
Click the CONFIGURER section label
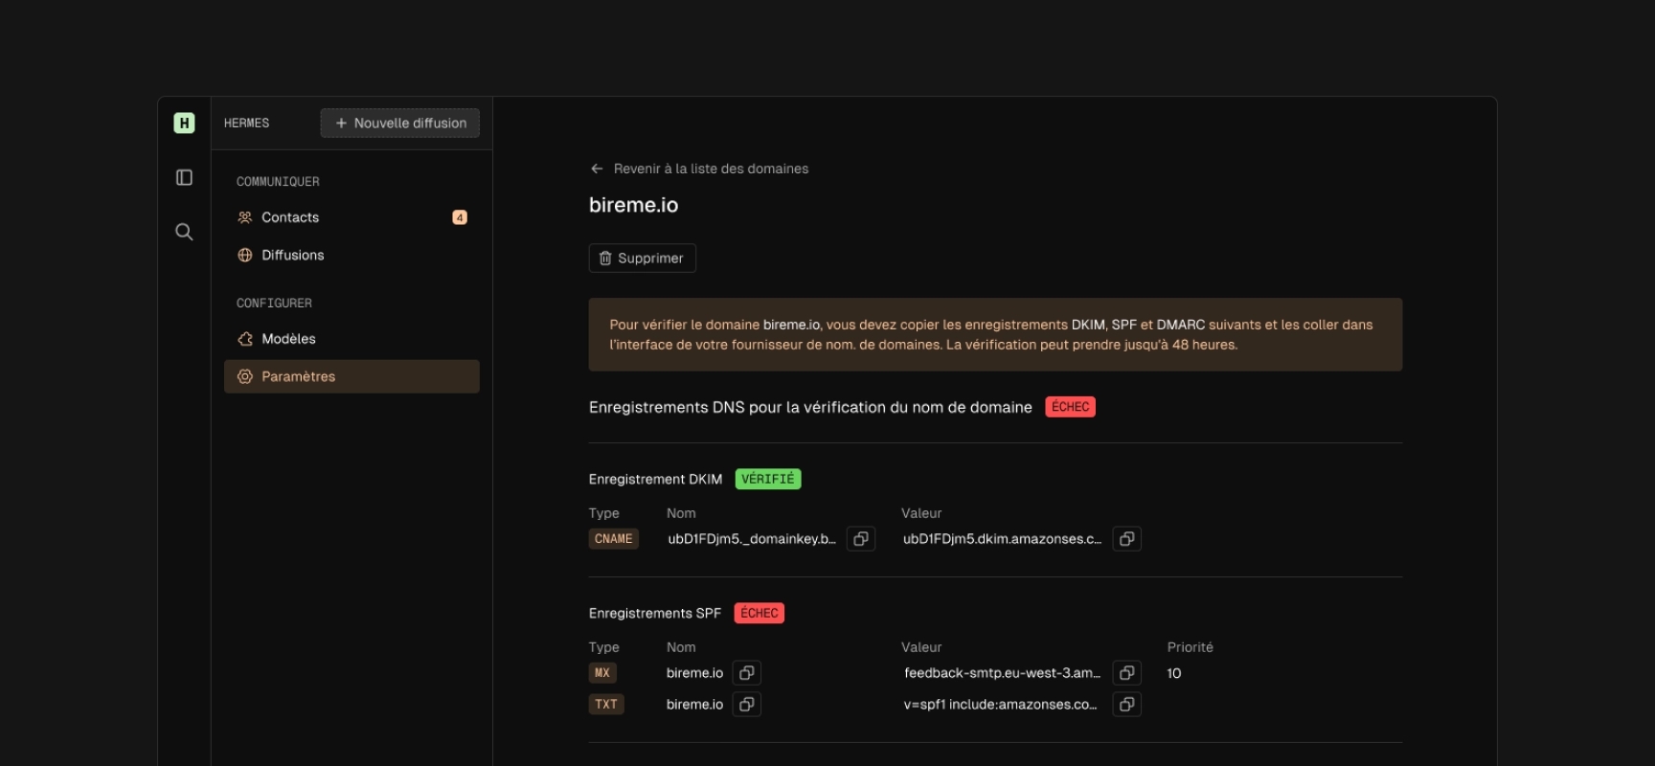point(274,304)
